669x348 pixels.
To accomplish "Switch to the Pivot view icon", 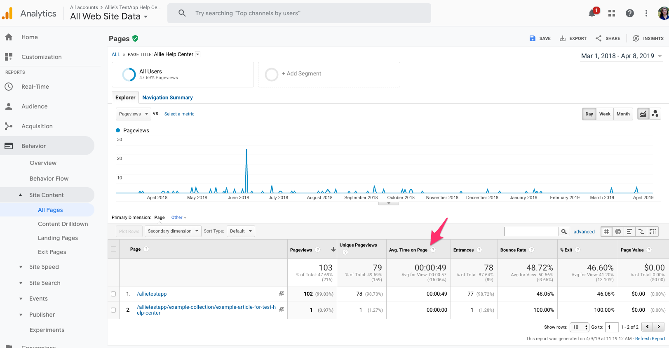I will 653,232.
